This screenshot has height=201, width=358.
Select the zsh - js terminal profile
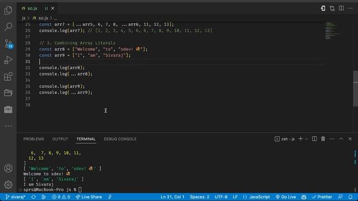tap(285, 139)
